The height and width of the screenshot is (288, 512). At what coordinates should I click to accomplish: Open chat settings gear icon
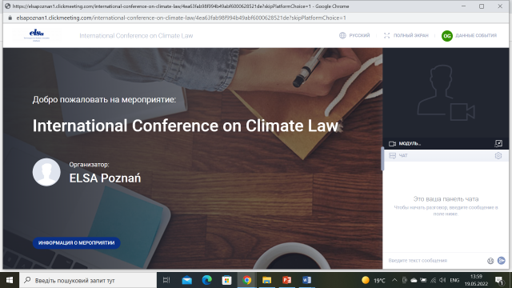coord(498,156)
